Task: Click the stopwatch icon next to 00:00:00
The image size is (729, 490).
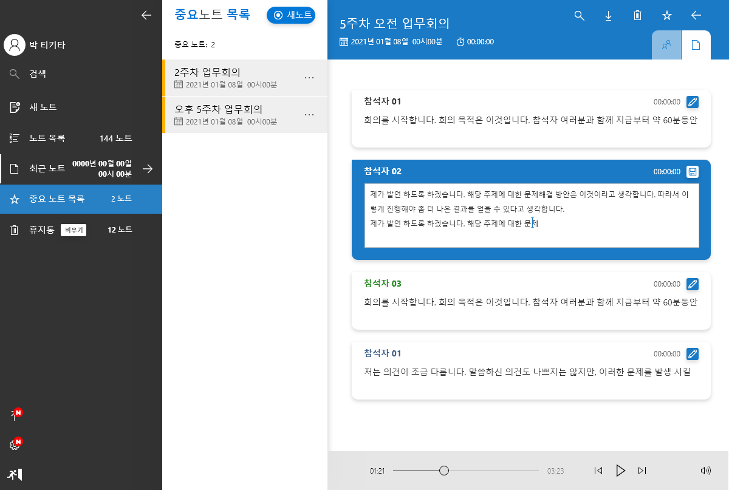Action: 460,42
